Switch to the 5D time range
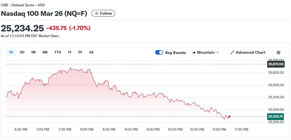This screenshot has width=291, height=140. pyautogui.click(x=22, y=52)
